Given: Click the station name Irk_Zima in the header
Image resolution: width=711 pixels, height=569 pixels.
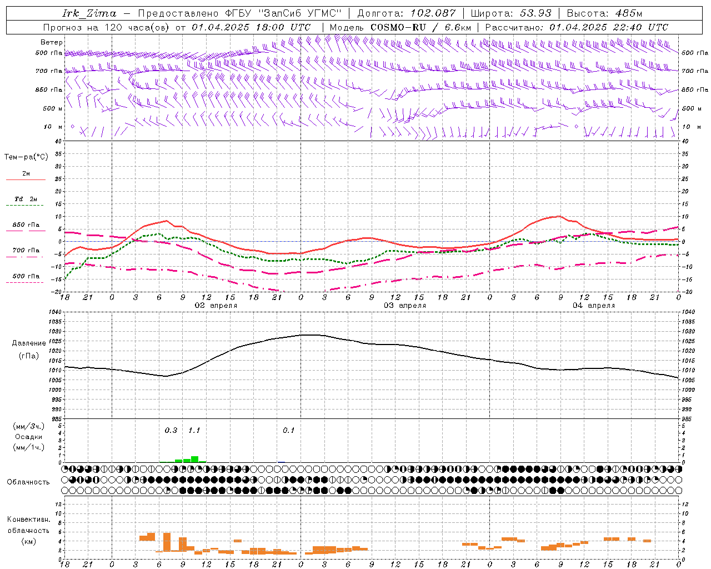Looking at the screenshot, I should 89,13.
